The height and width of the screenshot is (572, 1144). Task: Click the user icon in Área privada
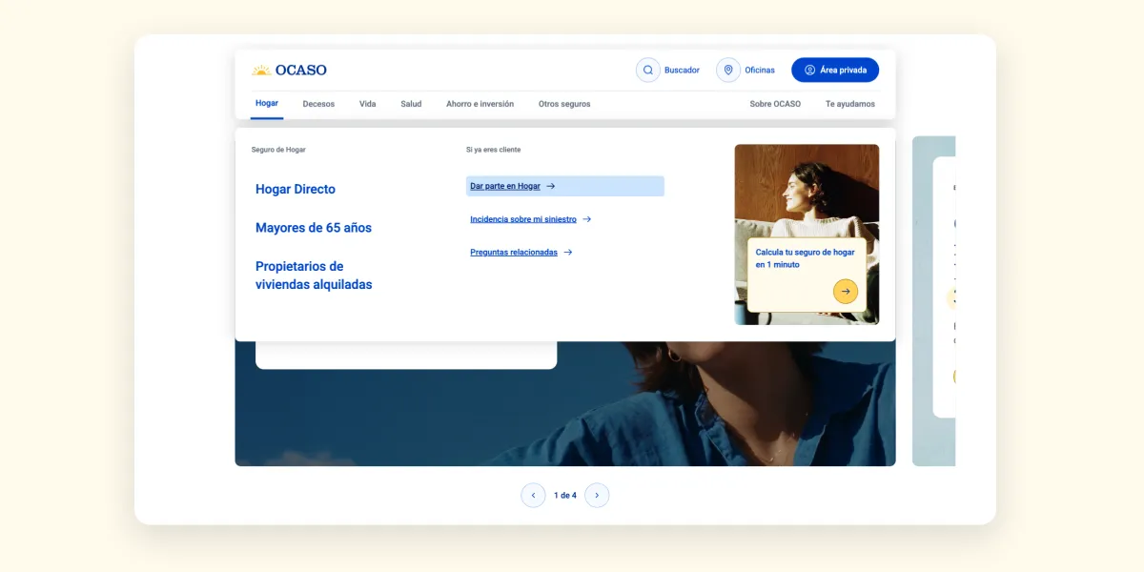tap(809, 70)
